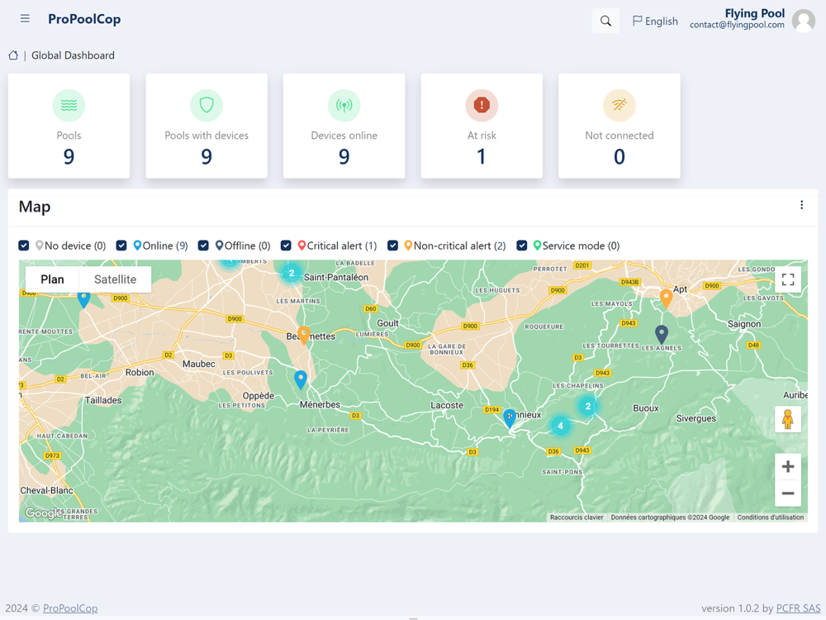This screenshot has height=620, width=826.
Task: Open the Pools with devices card
Action: point(206,126)
